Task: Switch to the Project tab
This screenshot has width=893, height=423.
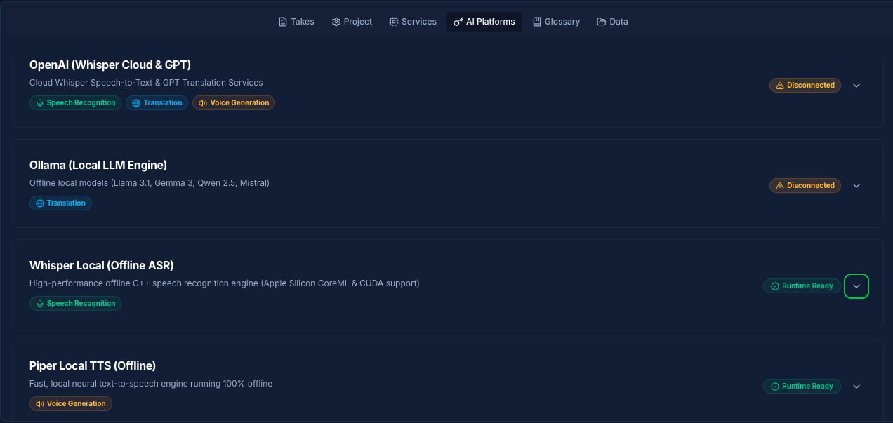Action: [352, 22]
